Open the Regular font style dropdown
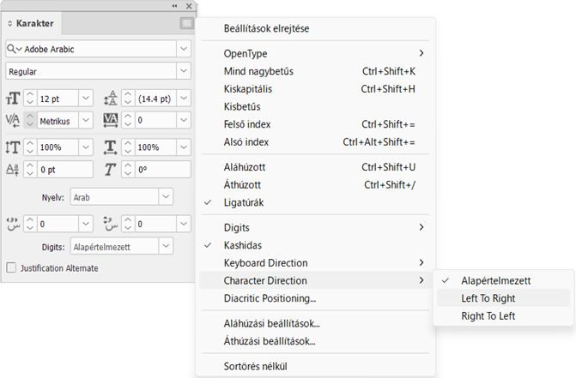The width and height of the screenshot is (576, 378). 184,71
